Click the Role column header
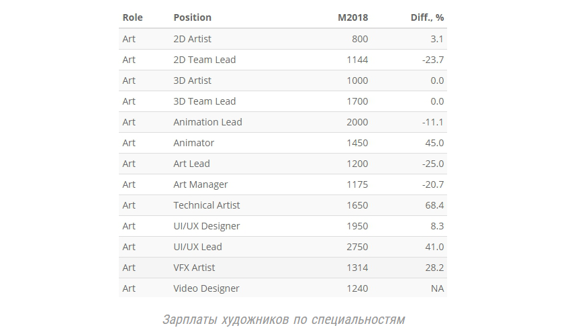This screenshot has height=334, width=574. click(132, 17)
